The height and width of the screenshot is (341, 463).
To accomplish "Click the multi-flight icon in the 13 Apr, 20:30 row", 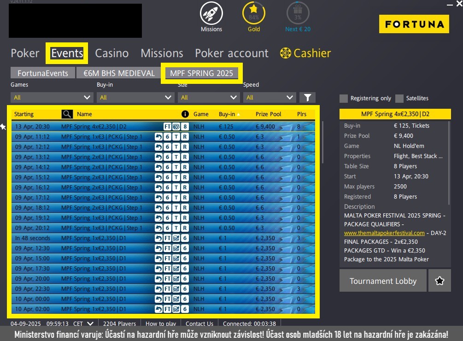I will pos(176,127).
